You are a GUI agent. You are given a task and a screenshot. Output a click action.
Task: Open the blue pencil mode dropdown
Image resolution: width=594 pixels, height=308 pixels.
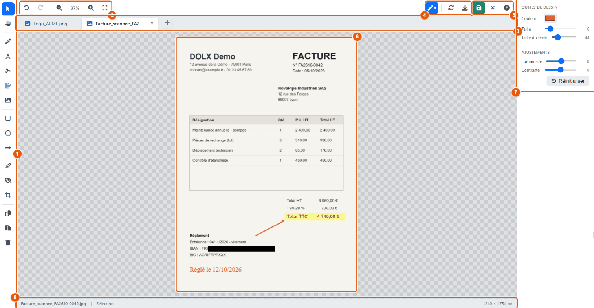[432, 8]
